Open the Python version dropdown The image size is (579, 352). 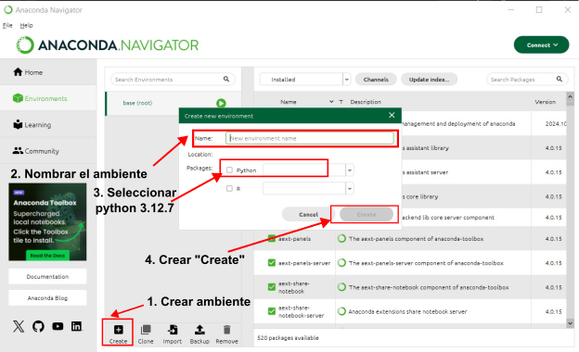[349, 170]
